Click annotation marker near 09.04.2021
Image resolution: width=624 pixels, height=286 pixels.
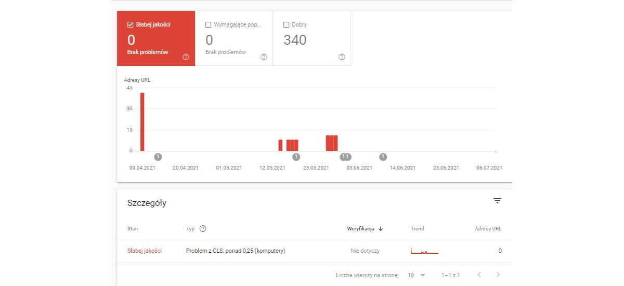pos(158,157)
